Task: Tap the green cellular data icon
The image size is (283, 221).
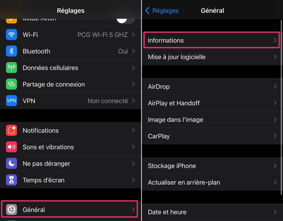Action: [11, 68]
